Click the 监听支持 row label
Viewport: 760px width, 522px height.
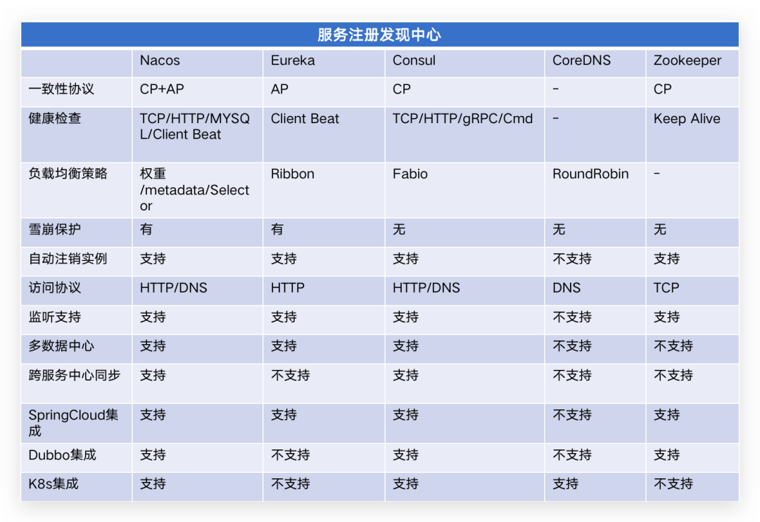55,317
